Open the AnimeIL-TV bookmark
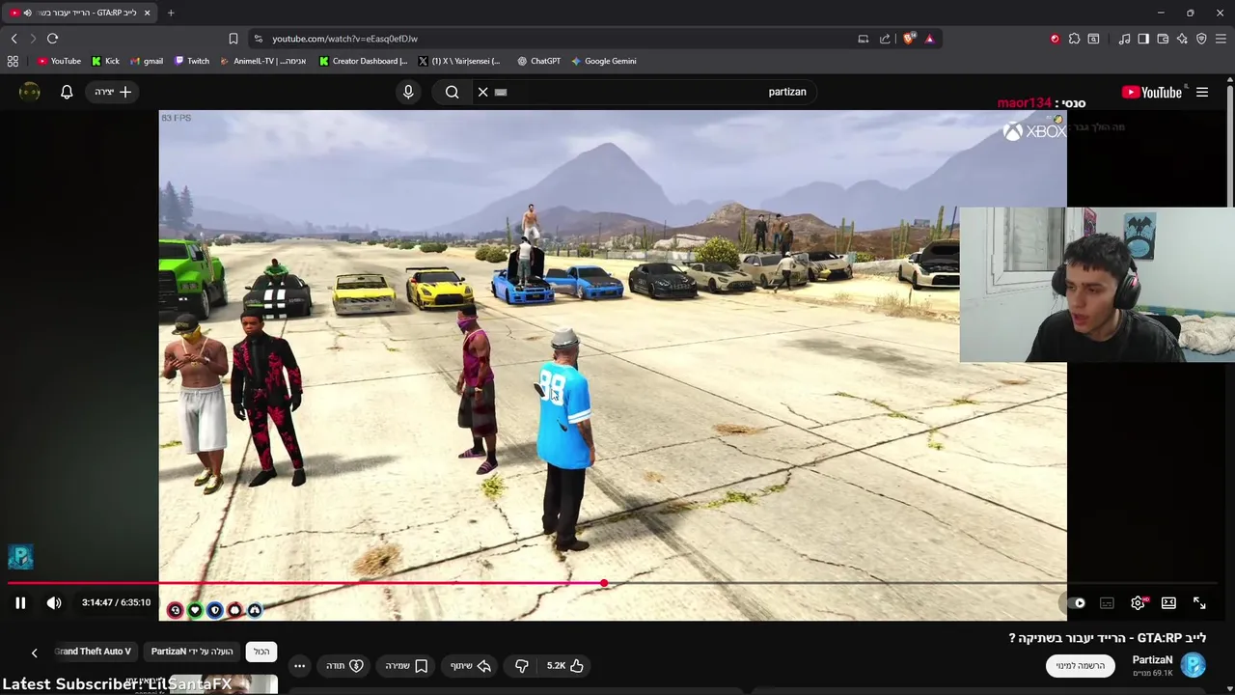The width and height of the screenshot is (1235, 695). coord(263,61)
